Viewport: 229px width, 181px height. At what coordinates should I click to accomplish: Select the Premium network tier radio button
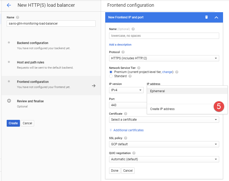click(111, 72)
